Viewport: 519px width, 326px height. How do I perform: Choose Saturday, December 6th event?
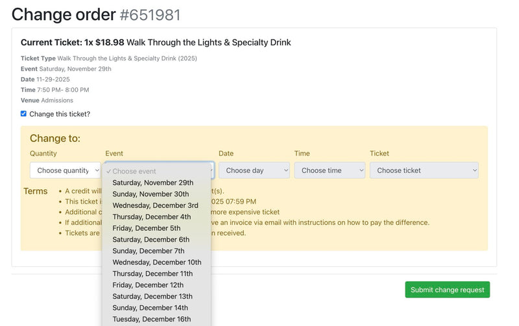point(151,240)
